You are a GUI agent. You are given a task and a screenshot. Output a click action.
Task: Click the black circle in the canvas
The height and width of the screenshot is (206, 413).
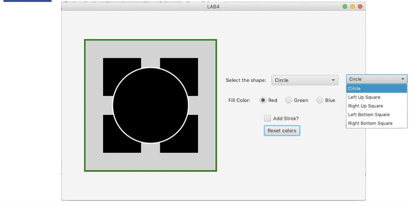point(150,105)
